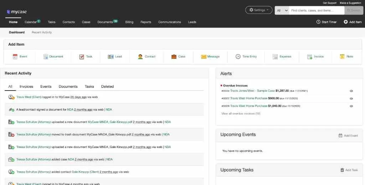Switch to the Events activity tab
The image size is (365, 185).
pyautogui.click(x=46, y=86)
